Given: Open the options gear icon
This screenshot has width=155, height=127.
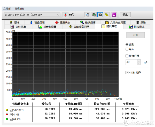Looking at the screenshot, I should (x=106, y=15).
